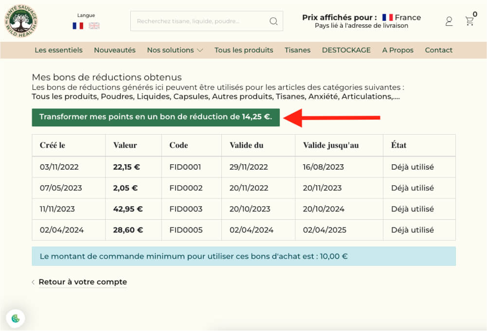This screenshot has width=487, height=331.
Task: Click the France country selector text
Action: [408, 17]
